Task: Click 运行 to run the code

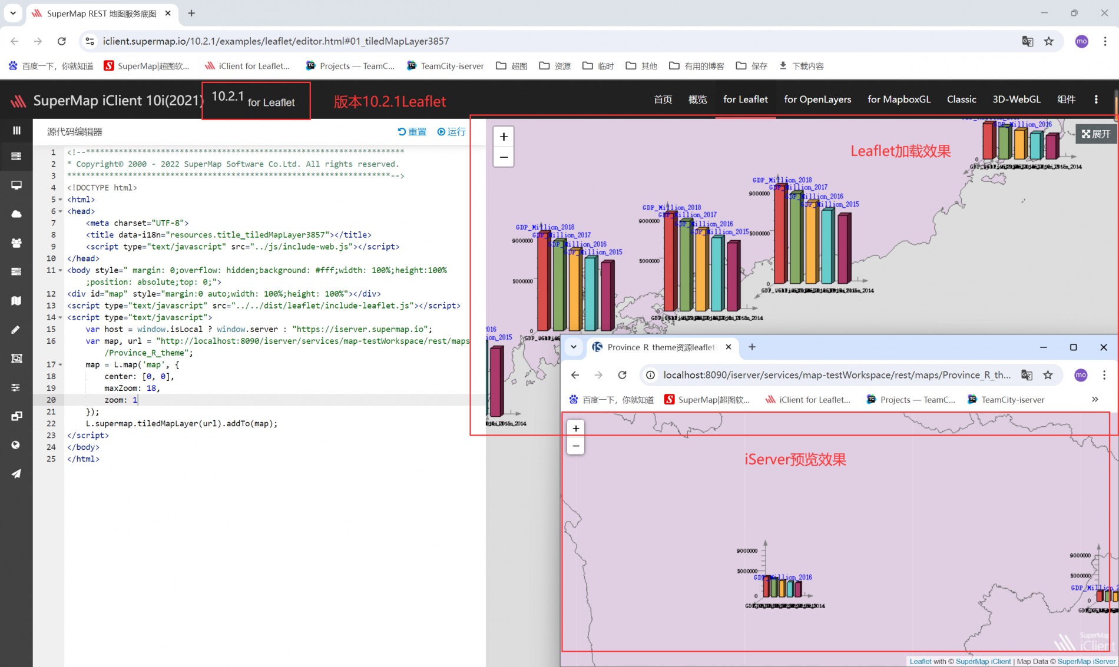Action: [x=451, y=132]
